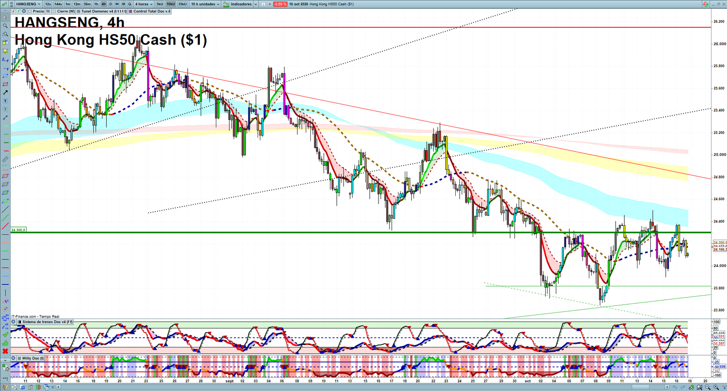Select the black arrow drawing tool
The height and width of the screenshot is (391, 727).
click(5, 93)
